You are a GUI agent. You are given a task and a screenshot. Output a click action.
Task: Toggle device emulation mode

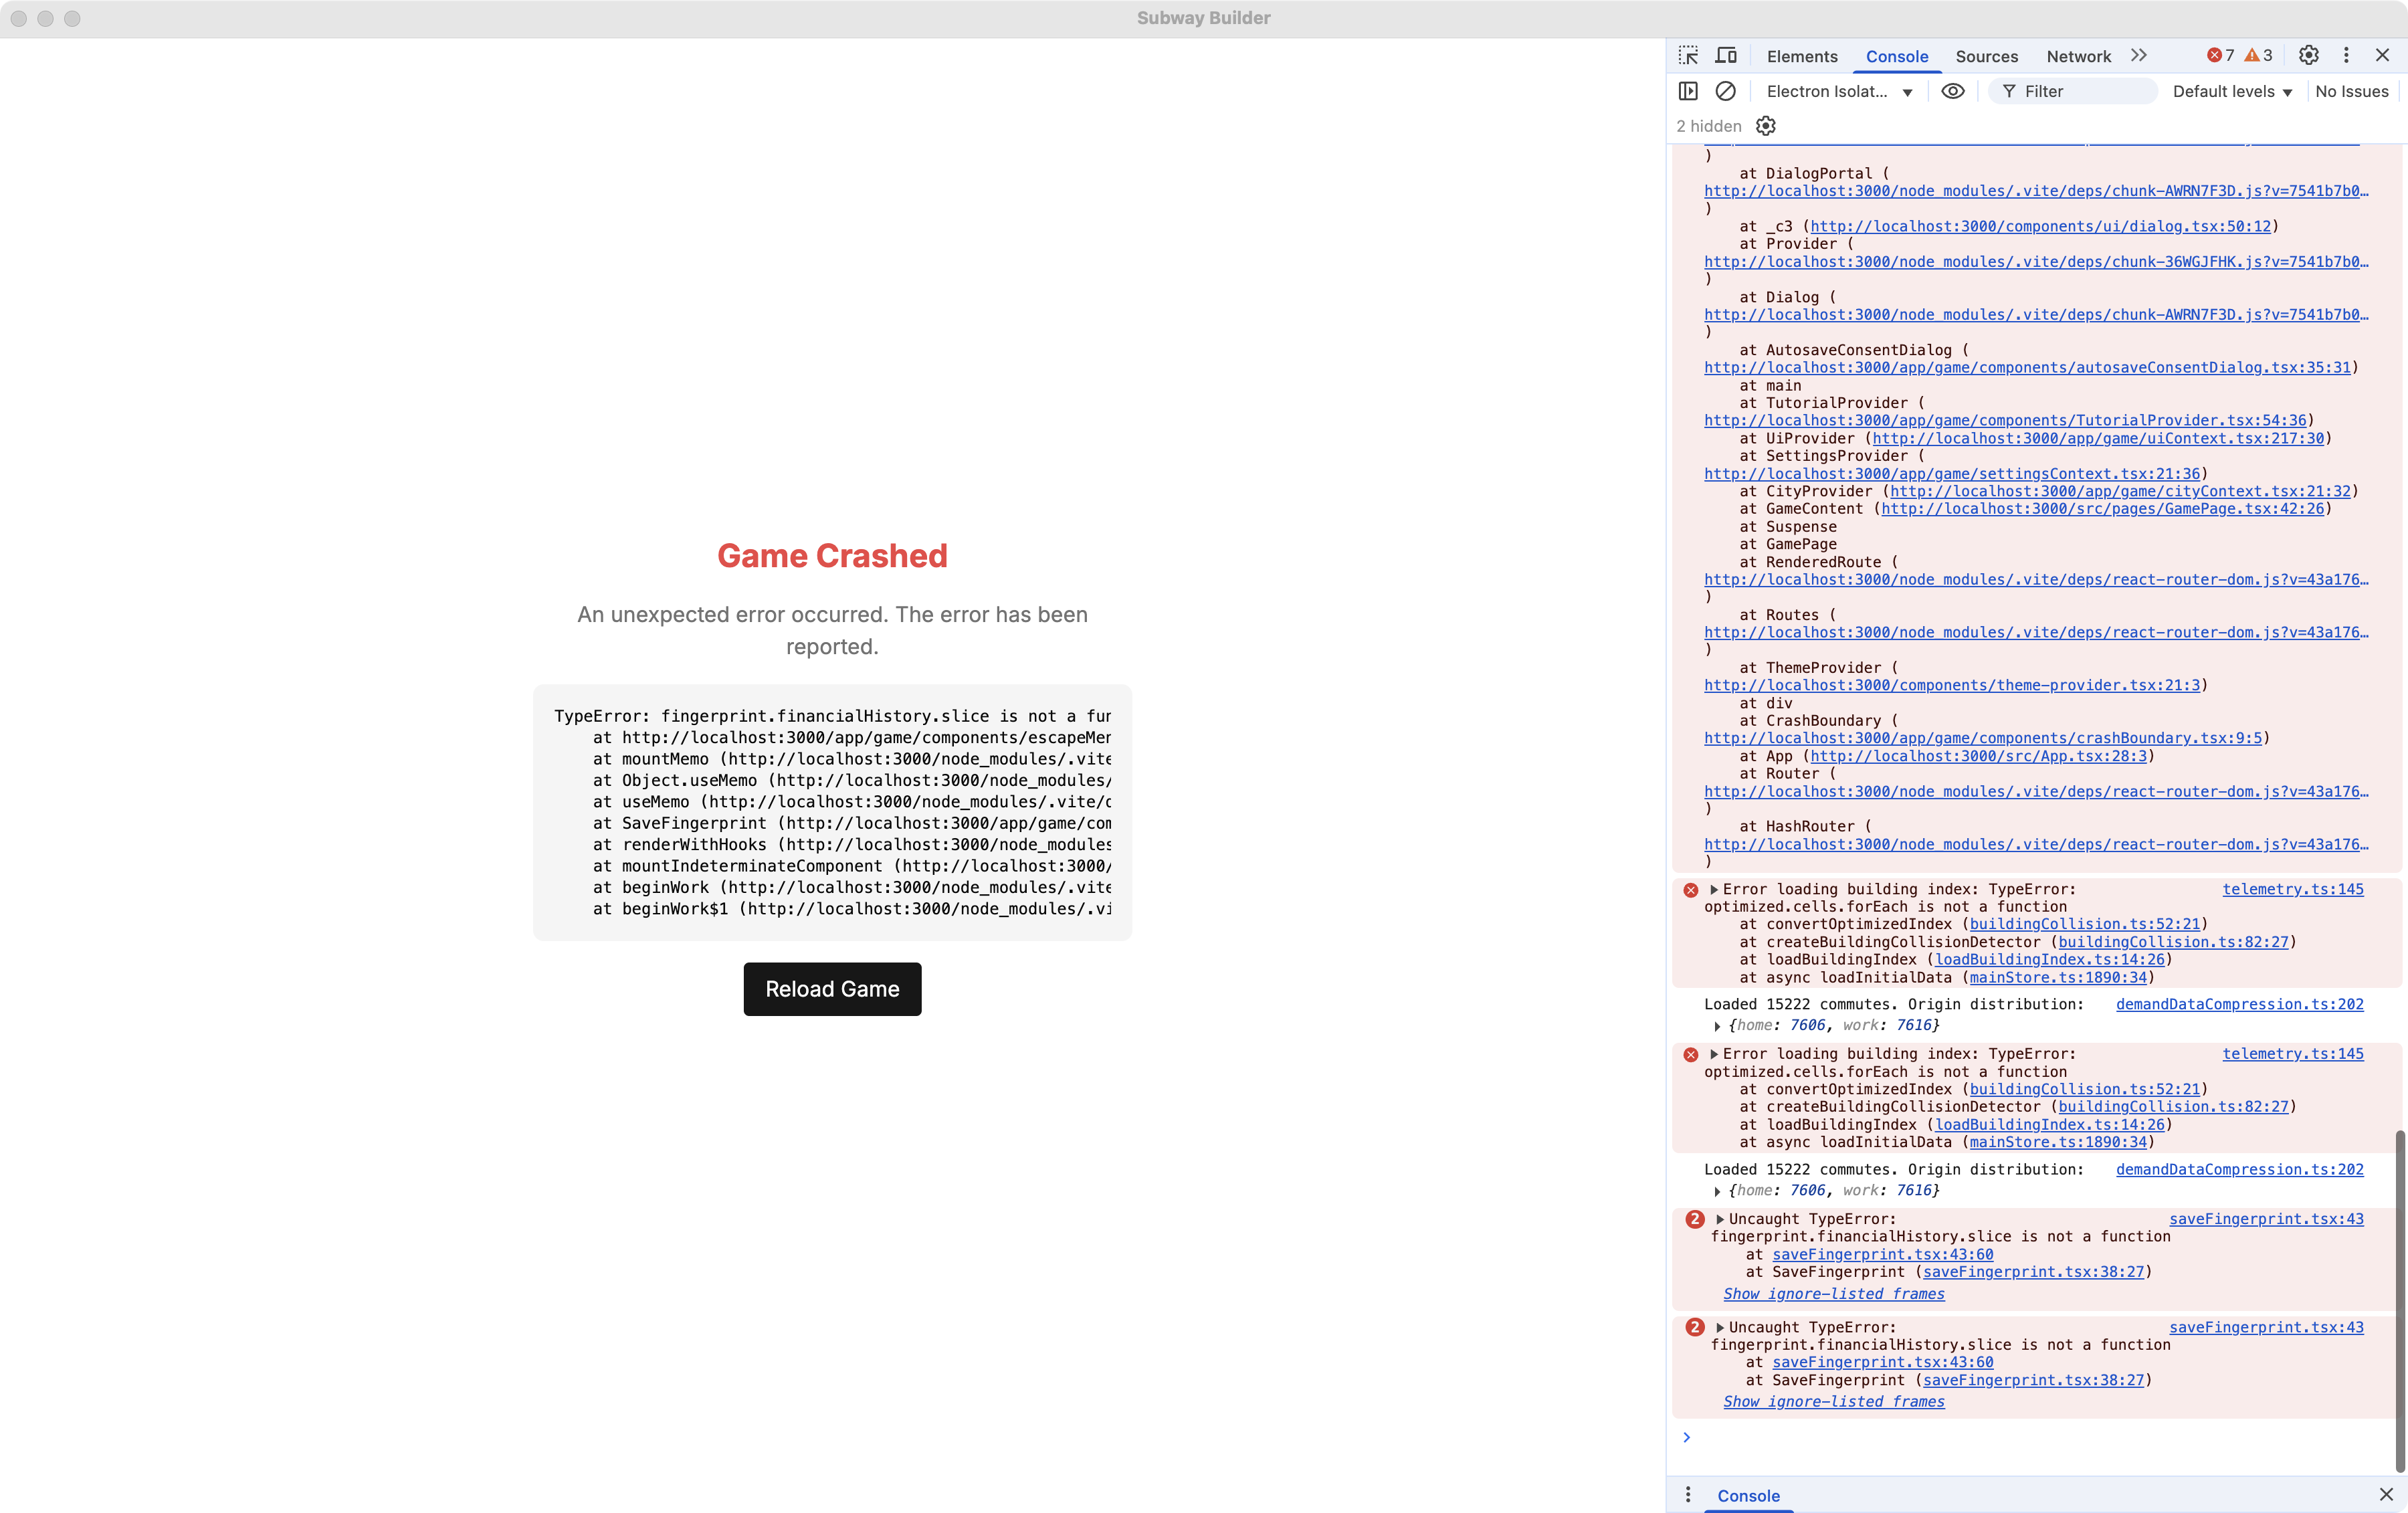point(1726,56)
